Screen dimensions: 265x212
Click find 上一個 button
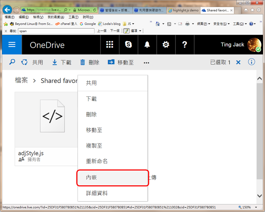pos(102,31)
